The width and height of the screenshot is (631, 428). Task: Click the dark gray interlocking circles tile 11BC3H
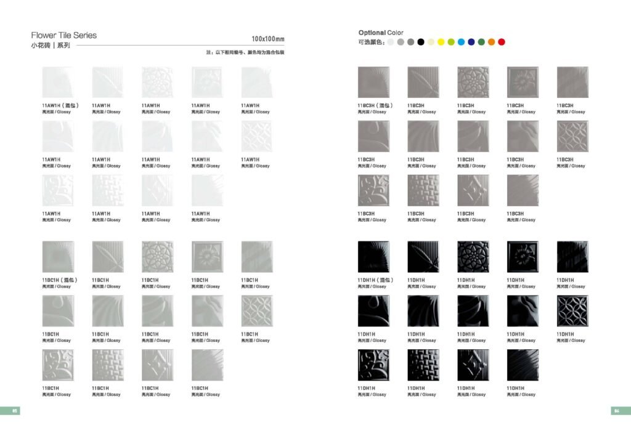pos(572,137)
